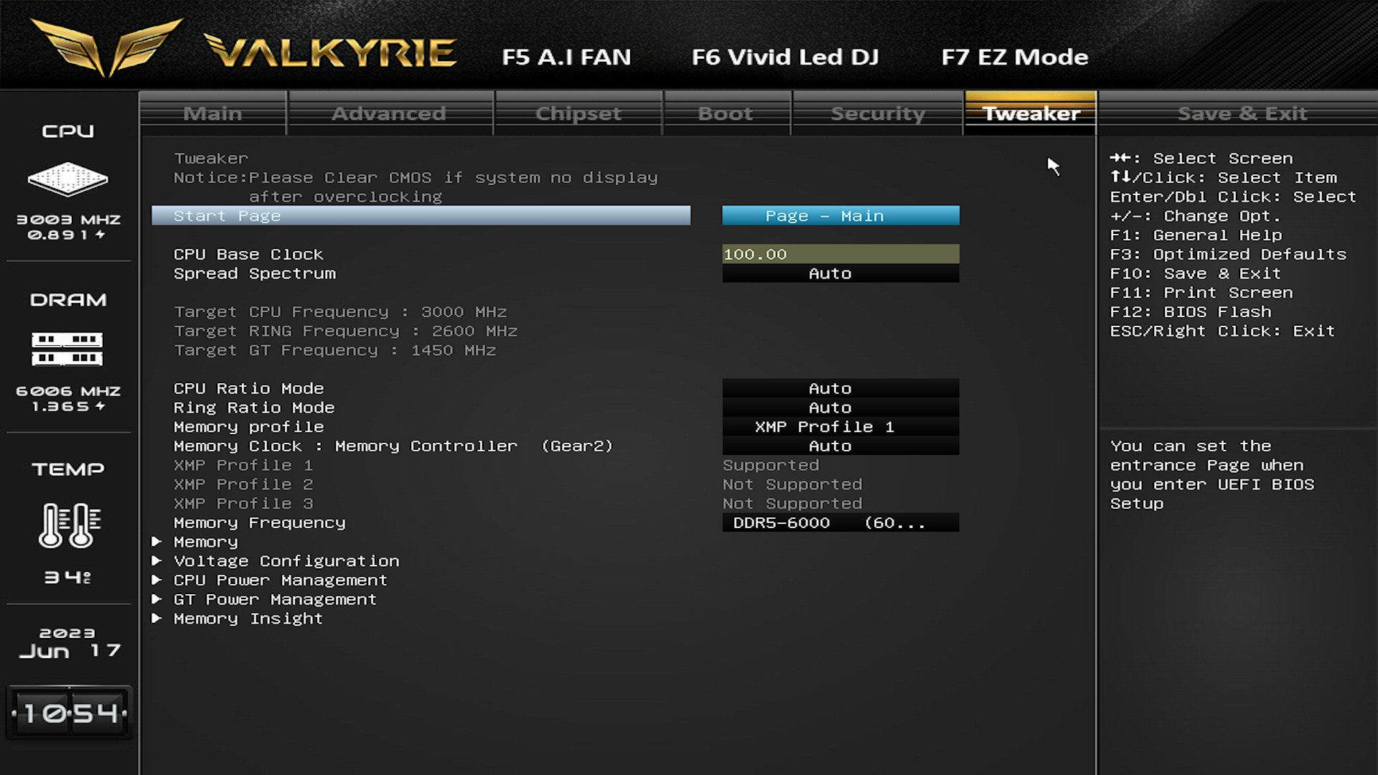Switch to the Save & Exit tab
The width and height of the screenshot is (1378, 775).
tap(1242, 113)
